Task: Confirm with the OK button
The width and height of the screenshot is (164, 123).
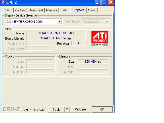Action: (102, 109)
